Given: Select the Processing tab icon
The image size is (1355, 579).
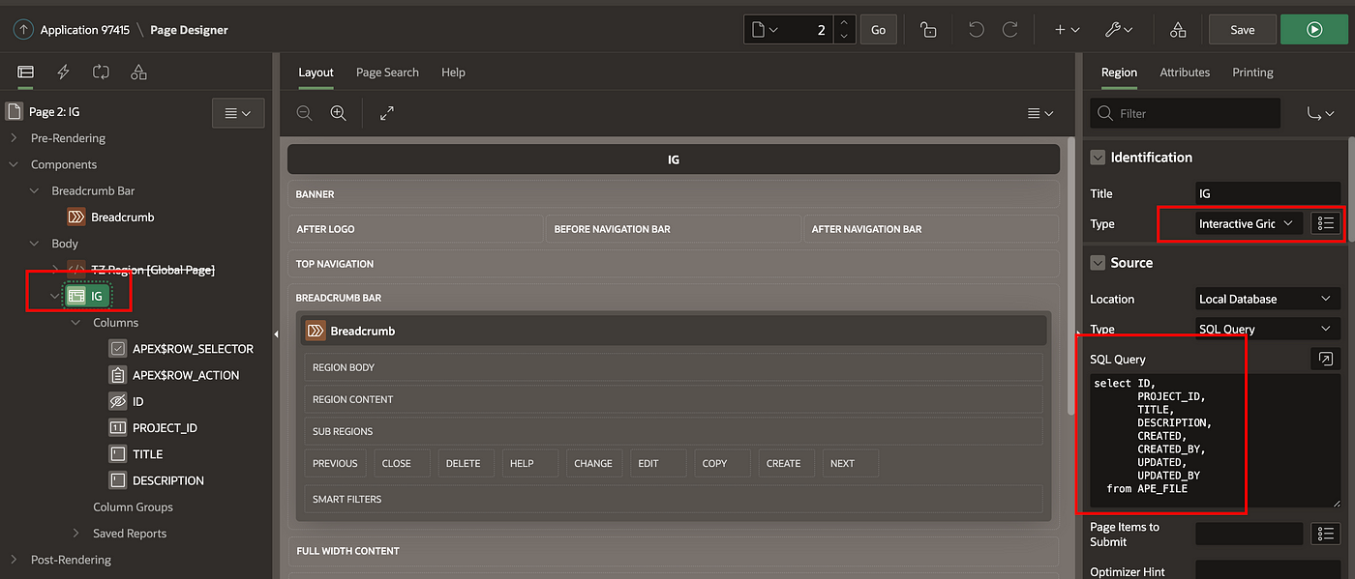Looking at the screenshot, I should (x=101, y=72).
